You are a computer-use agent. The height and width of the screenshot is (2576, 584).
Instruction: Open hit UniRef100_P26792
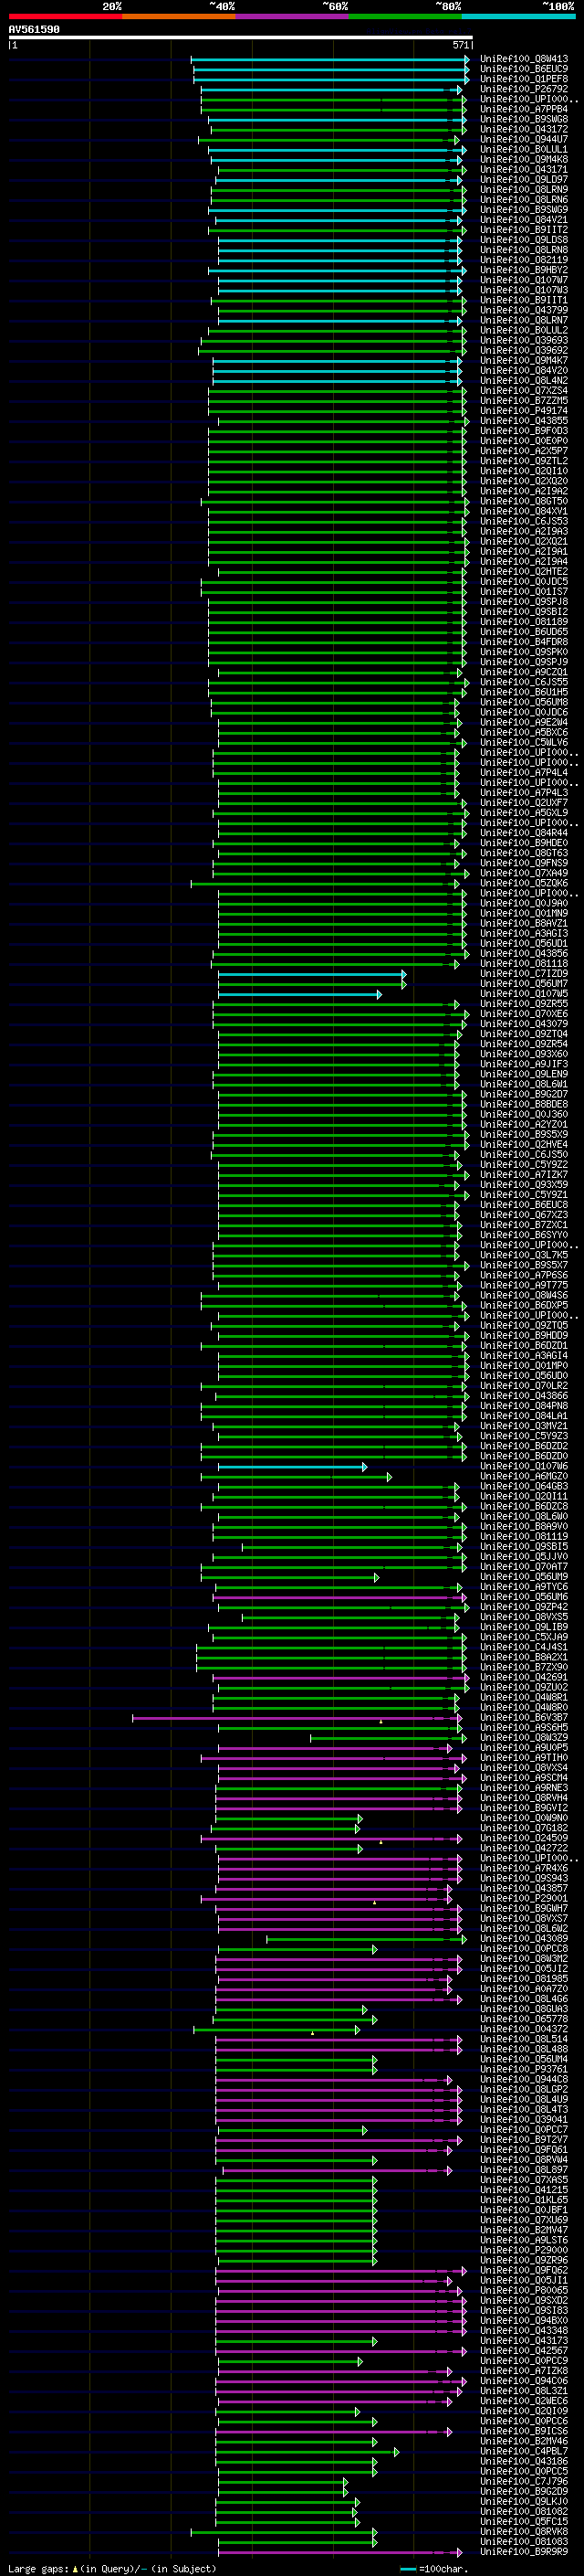(523, 89)
